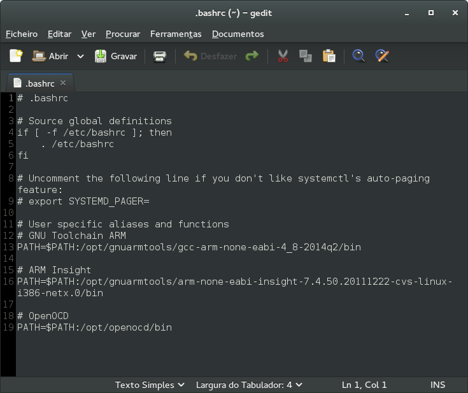The height and width of the screenshot is (393, 468).
Task: Open the Largura do Tabulador dropdown
Action: click(249, 385)
